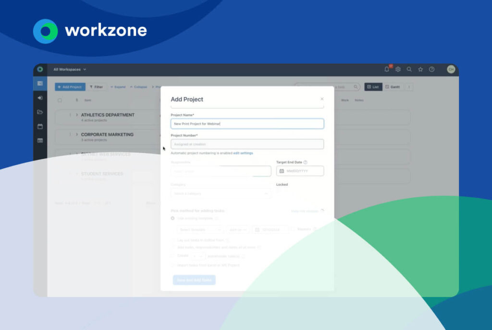Click the search magnifier in top bar

(x=409, y=69)
